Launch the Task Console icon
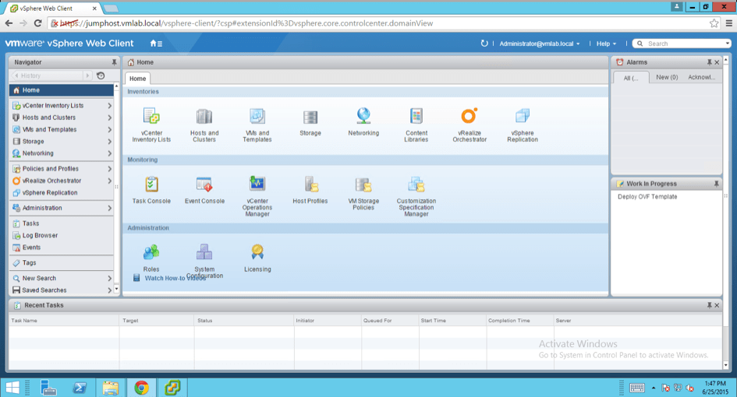This screenshot has height=397, width=737. pyautogui.click(x=151, y=184)
